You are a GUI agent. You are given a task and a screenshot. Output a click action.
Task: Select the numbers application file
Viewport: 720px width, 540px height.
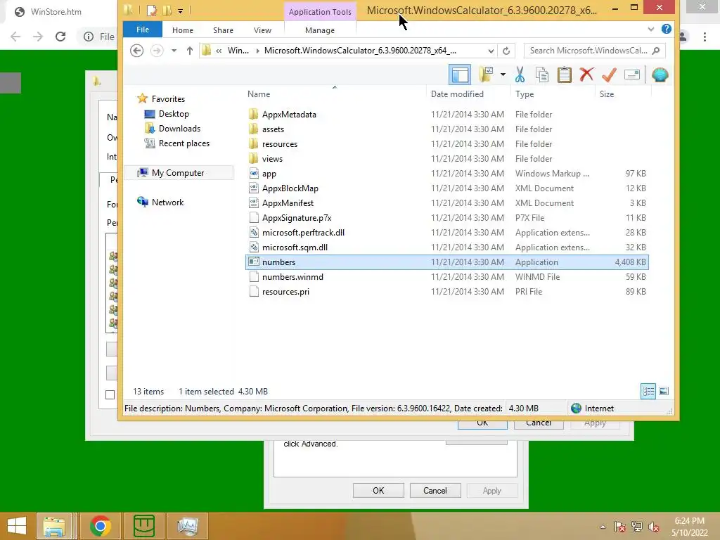447,262
